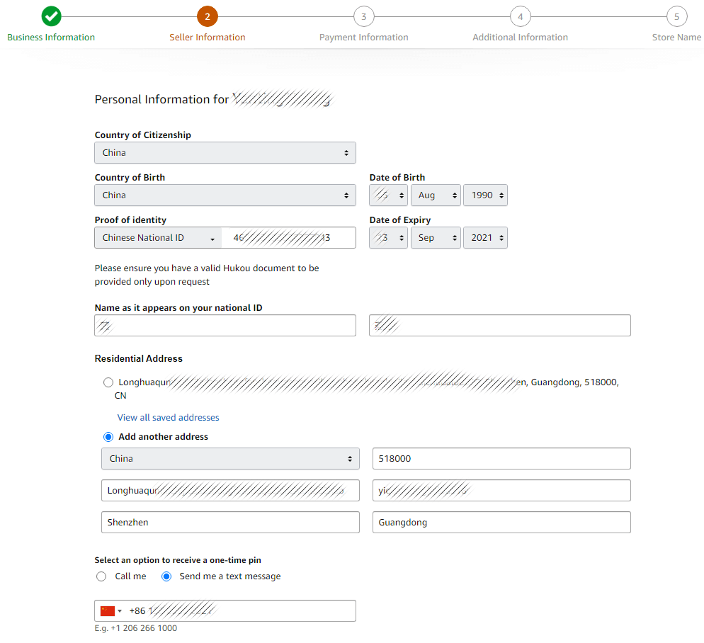Click the postal code field 518000

(x=501, y=458)
